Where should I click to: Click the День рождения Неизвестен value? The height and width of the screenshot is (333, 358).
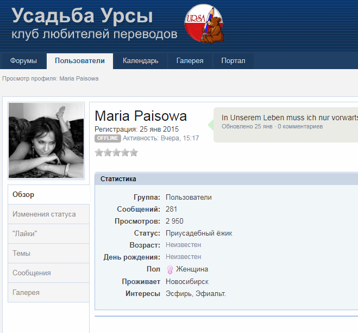(183, 257)
